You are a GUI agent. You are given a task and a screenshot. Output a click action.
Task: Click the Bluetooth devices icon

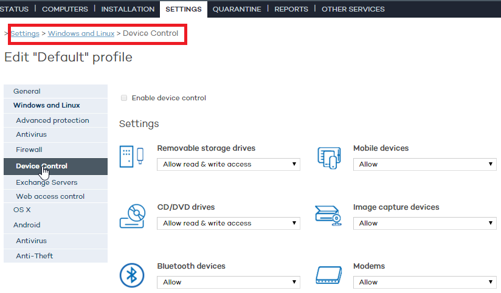[131, 275]
